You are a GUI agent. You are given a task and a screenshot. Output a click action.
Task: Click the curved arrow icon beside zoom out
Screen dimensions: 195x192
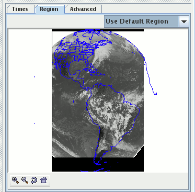tap(34, 180)
